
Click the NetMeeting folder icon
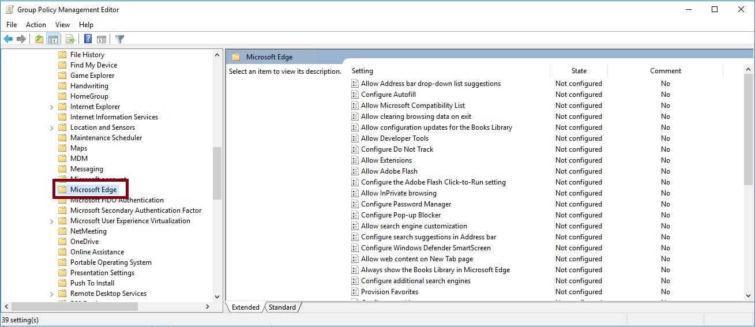point(62,231)
